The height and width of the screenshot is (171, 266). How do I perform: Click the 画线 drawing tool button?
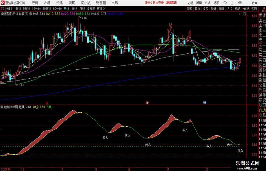coord(222,9)
